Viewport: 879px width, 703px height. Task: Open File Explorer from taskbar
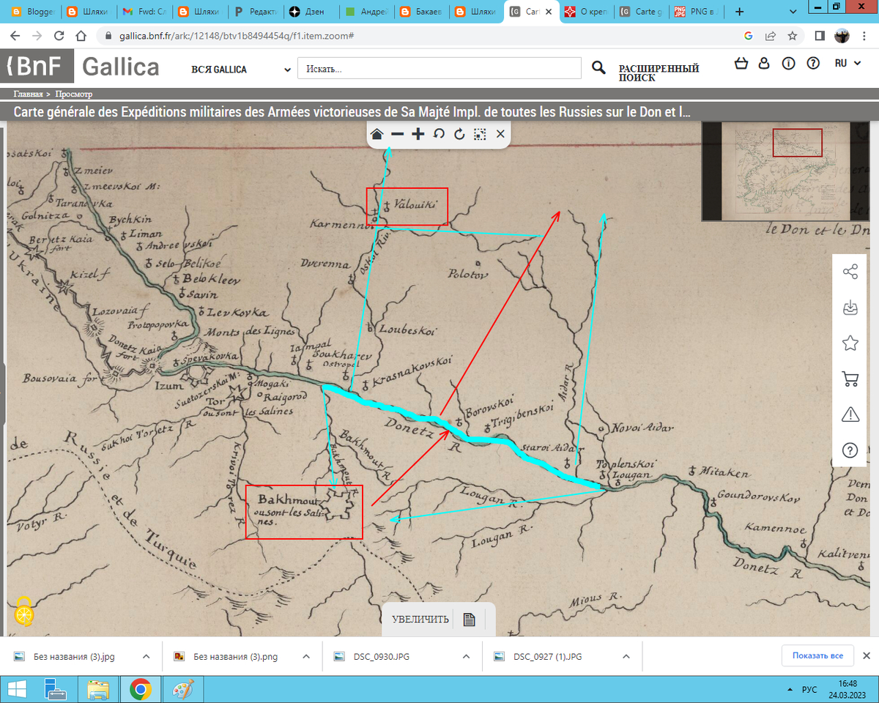(97, 689)
